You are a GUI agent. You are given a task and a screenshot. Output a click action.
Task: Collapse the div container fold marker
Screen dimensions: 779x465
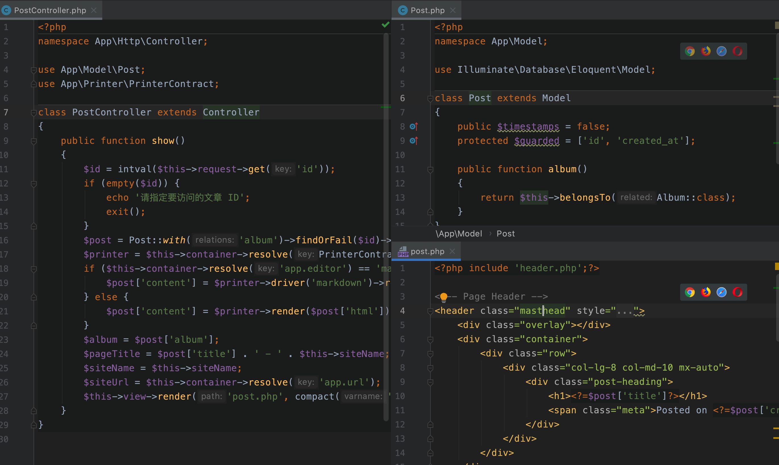click(430, 339)
